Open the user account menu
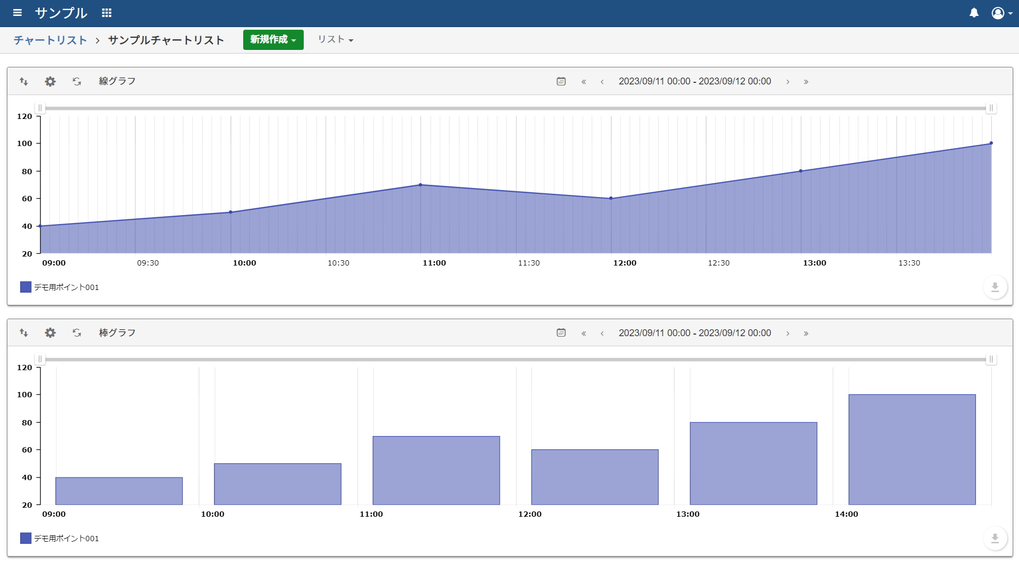Screen dimensions: 1019x564 click(x=1002, y=13)
